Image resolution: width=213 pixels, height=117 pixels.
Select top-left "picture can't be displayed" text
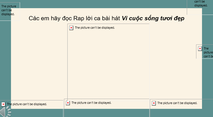tap(8, 10)
